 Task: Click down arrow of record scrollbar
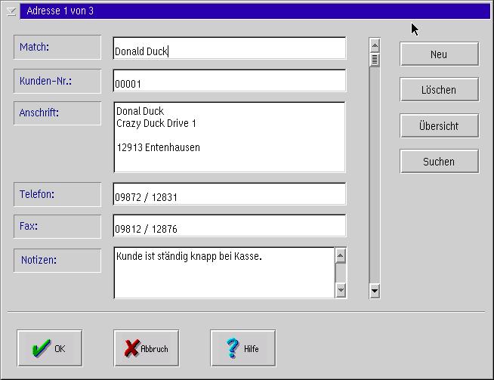pyautogui.click(x=375, y=291)
